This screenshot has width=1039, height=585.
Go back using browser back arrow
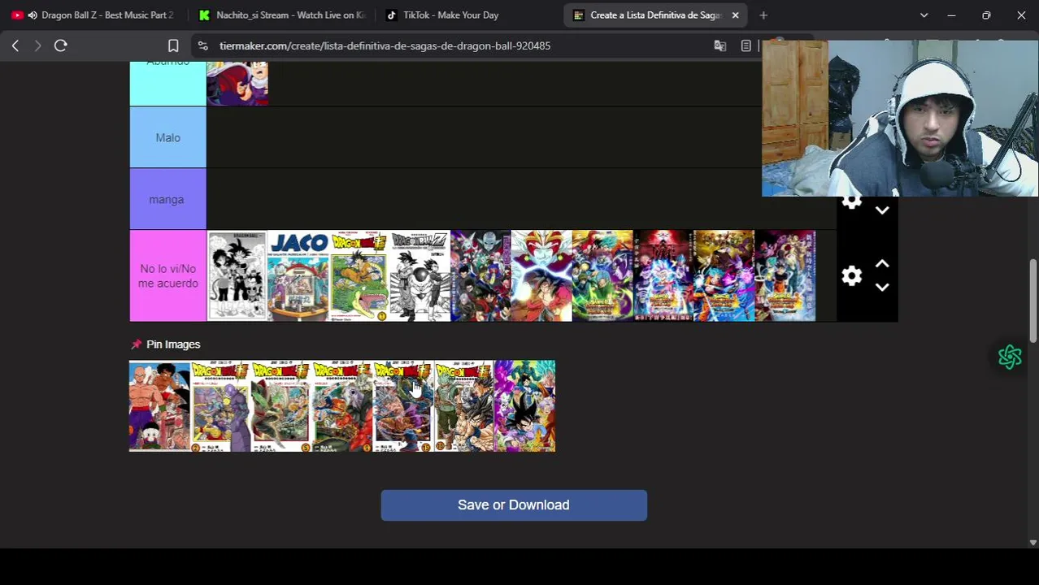(15, 46)
